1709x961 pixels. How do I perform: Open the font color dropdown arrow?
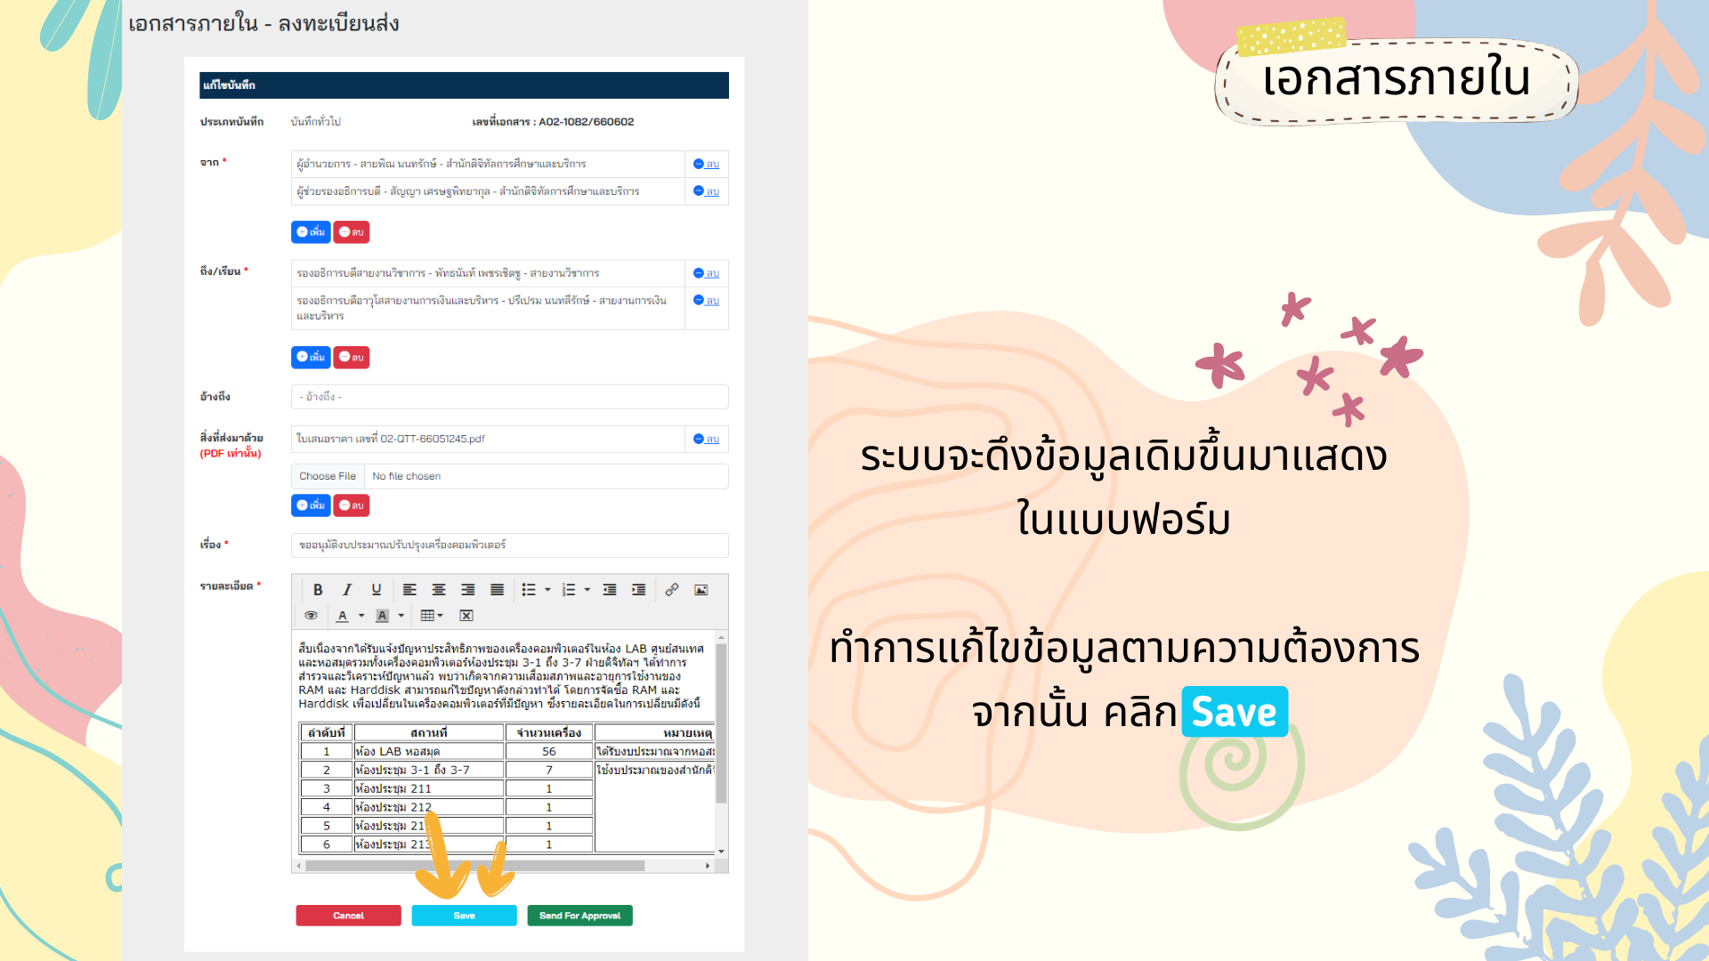click(x=361, y=616)
